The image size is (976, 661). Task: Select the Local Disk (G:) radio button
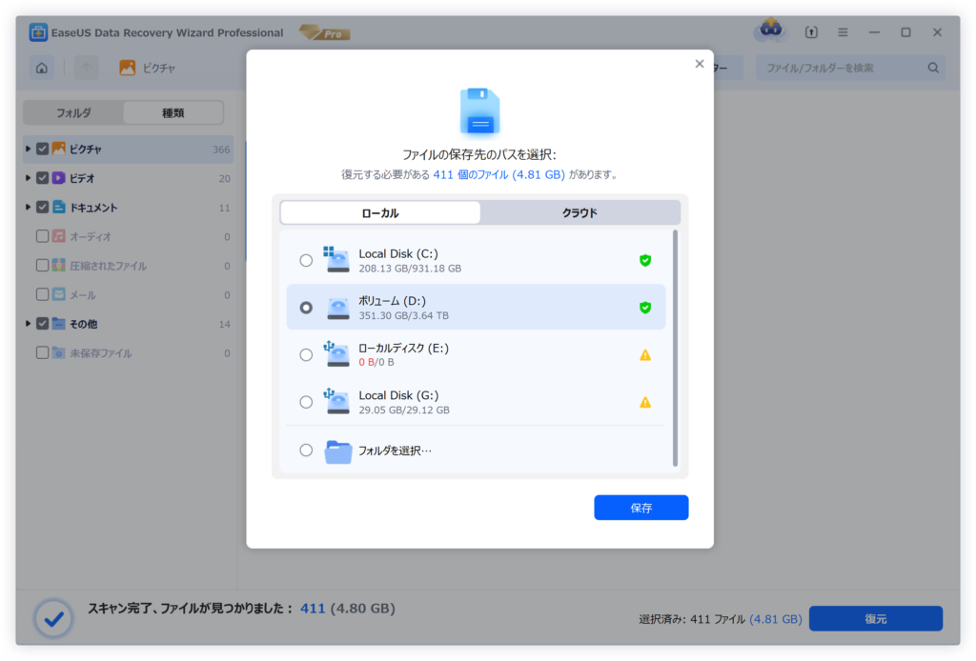tap(306, 402)
